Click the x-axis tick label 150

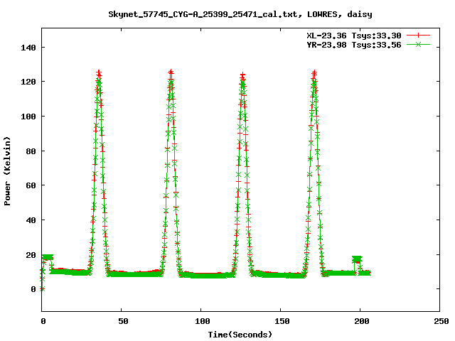[x=282, y=321]
